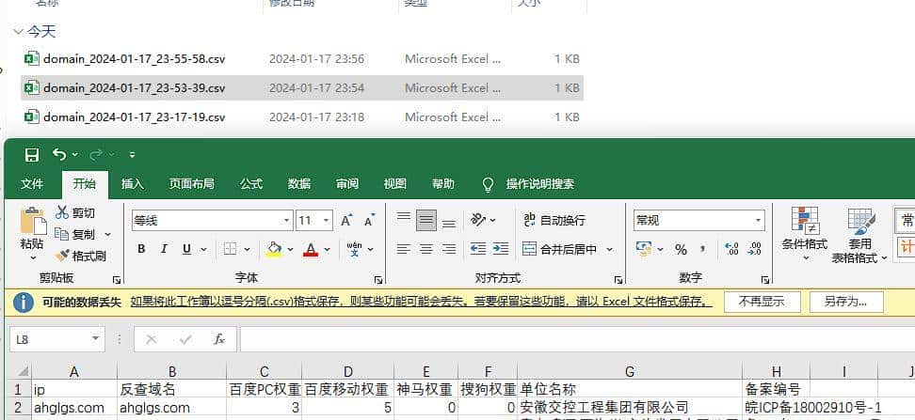The image size is (915, 420).
Task: Toggle Italic formatting
Action: (164, 249)
